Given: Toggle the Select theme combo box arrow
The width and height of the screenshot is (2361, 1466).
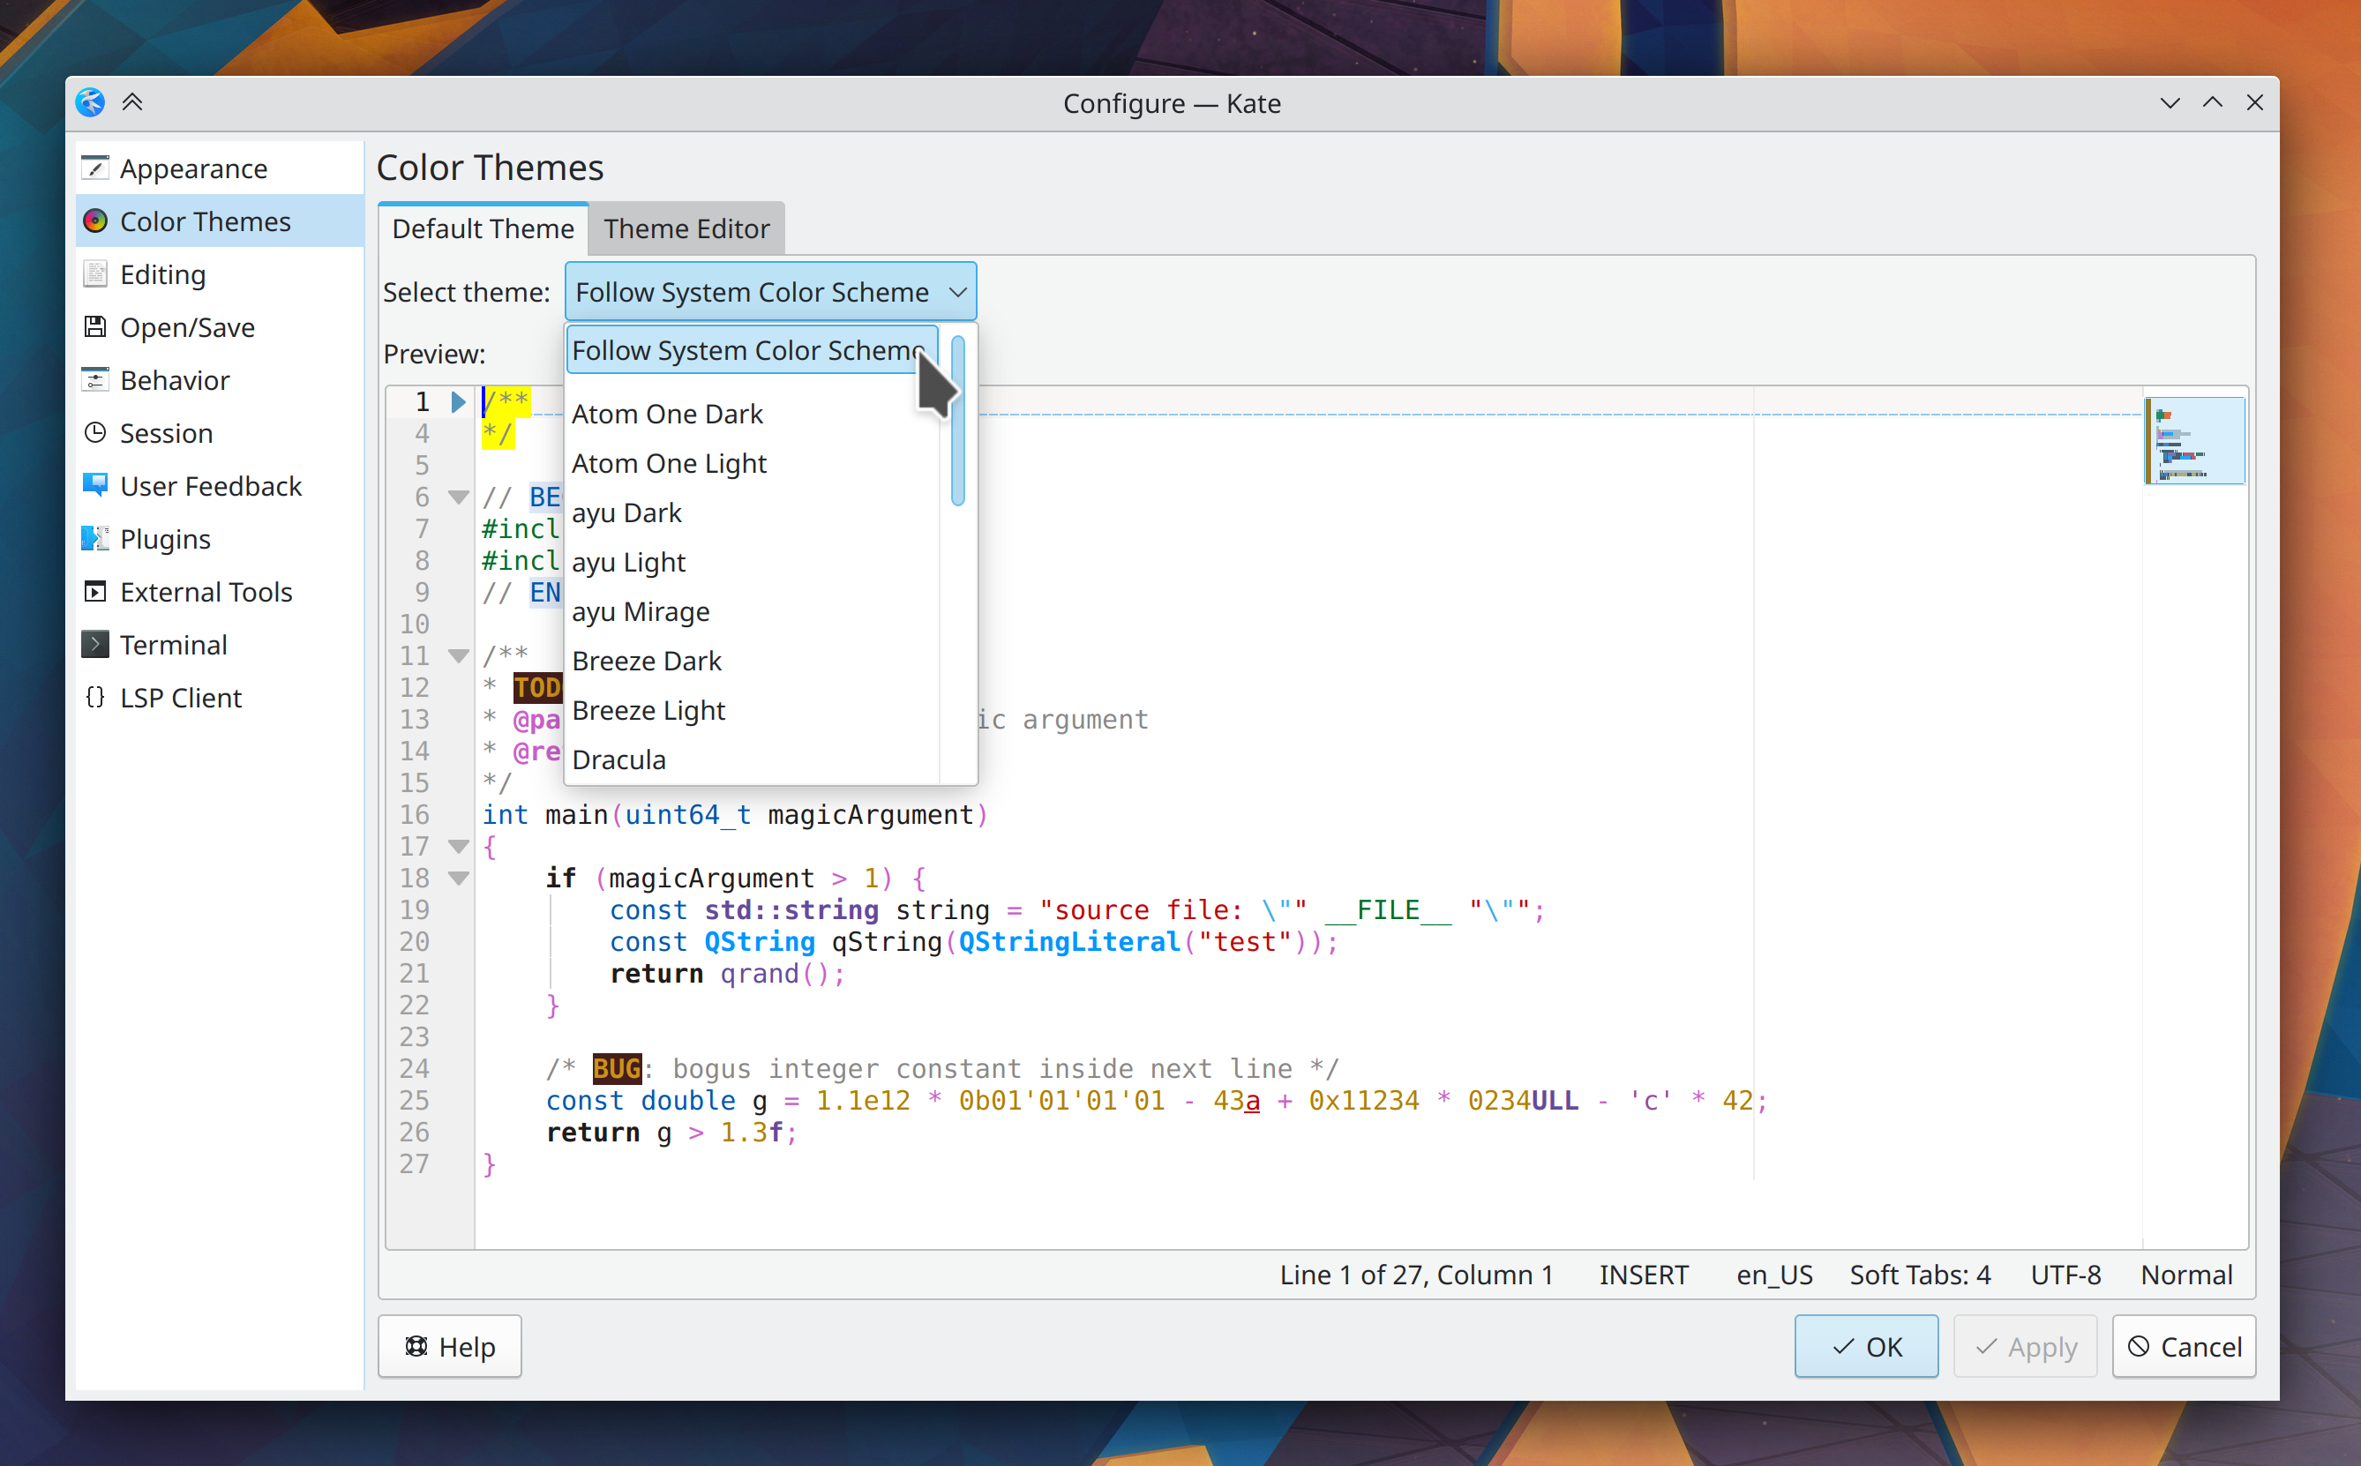Looking at the screenshot, I should pos(957,292).
